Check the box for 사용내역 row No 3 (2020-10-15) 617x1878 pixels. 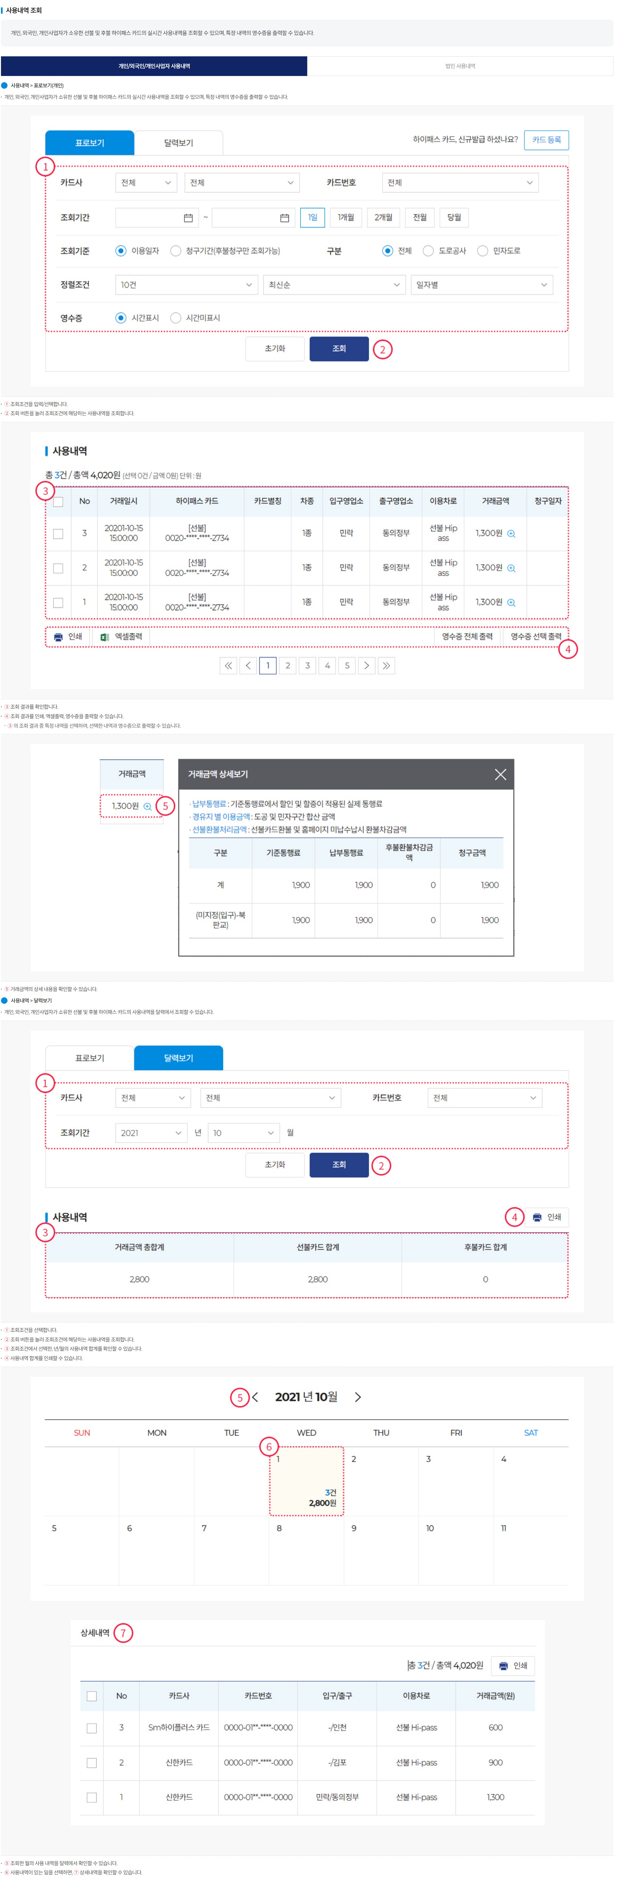point(58,534)
